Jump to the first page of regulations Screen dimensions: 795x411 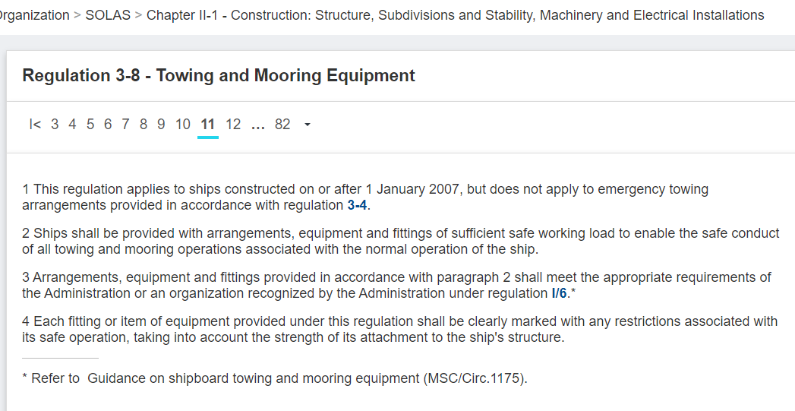[35, 125]
